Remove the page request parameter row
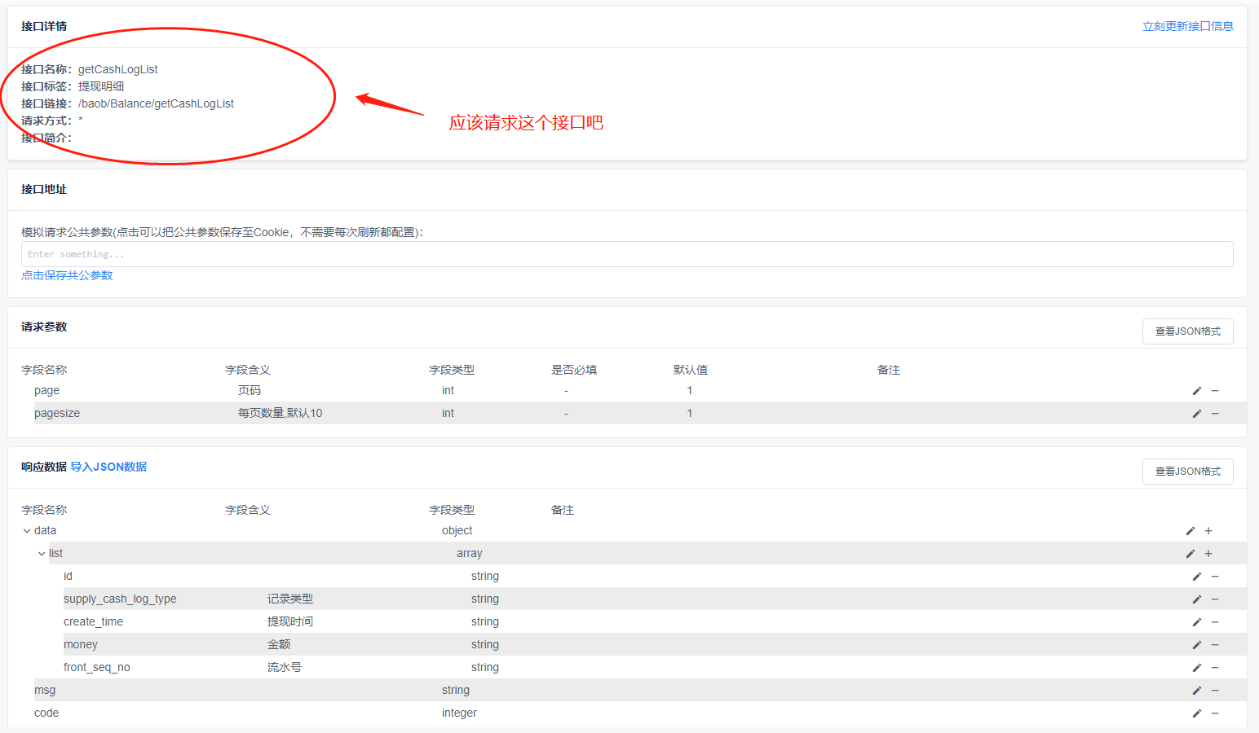The width and height of the screenshot is (1259, 733). [x=1215, y=391]
